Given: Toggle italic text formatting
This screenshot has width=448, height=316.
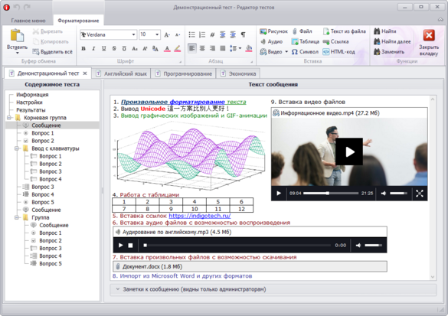Looking at the screenshot, I should (93, 48).
